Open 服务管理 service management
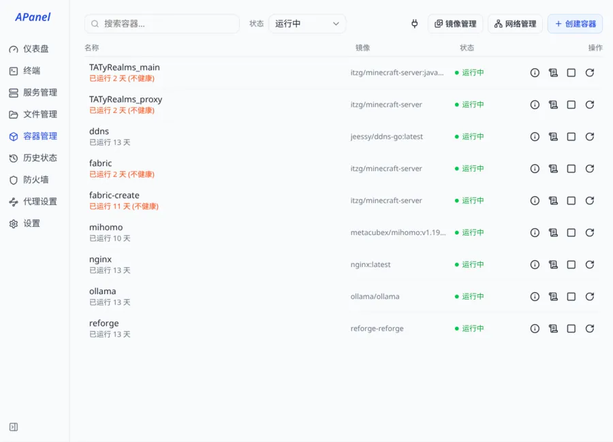Screen dimensions: 613x442 point(35,93)
